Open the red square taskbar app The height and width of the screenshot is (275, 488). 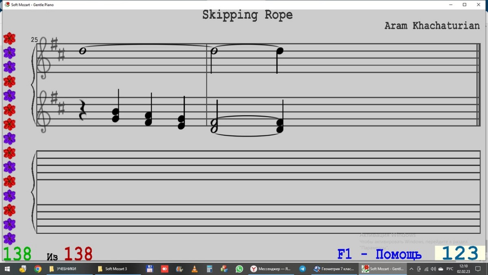(x=164, y=269)
